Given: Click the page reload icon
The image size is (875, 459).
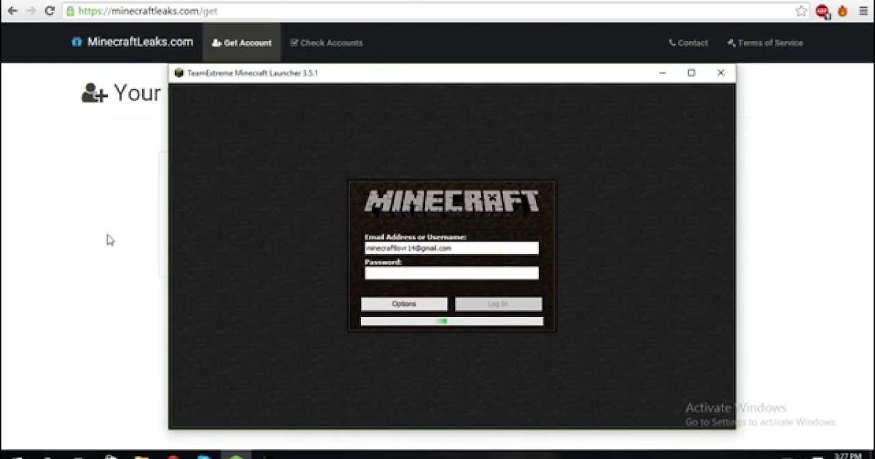Looking at the screenshot, I should pos(50,10).
